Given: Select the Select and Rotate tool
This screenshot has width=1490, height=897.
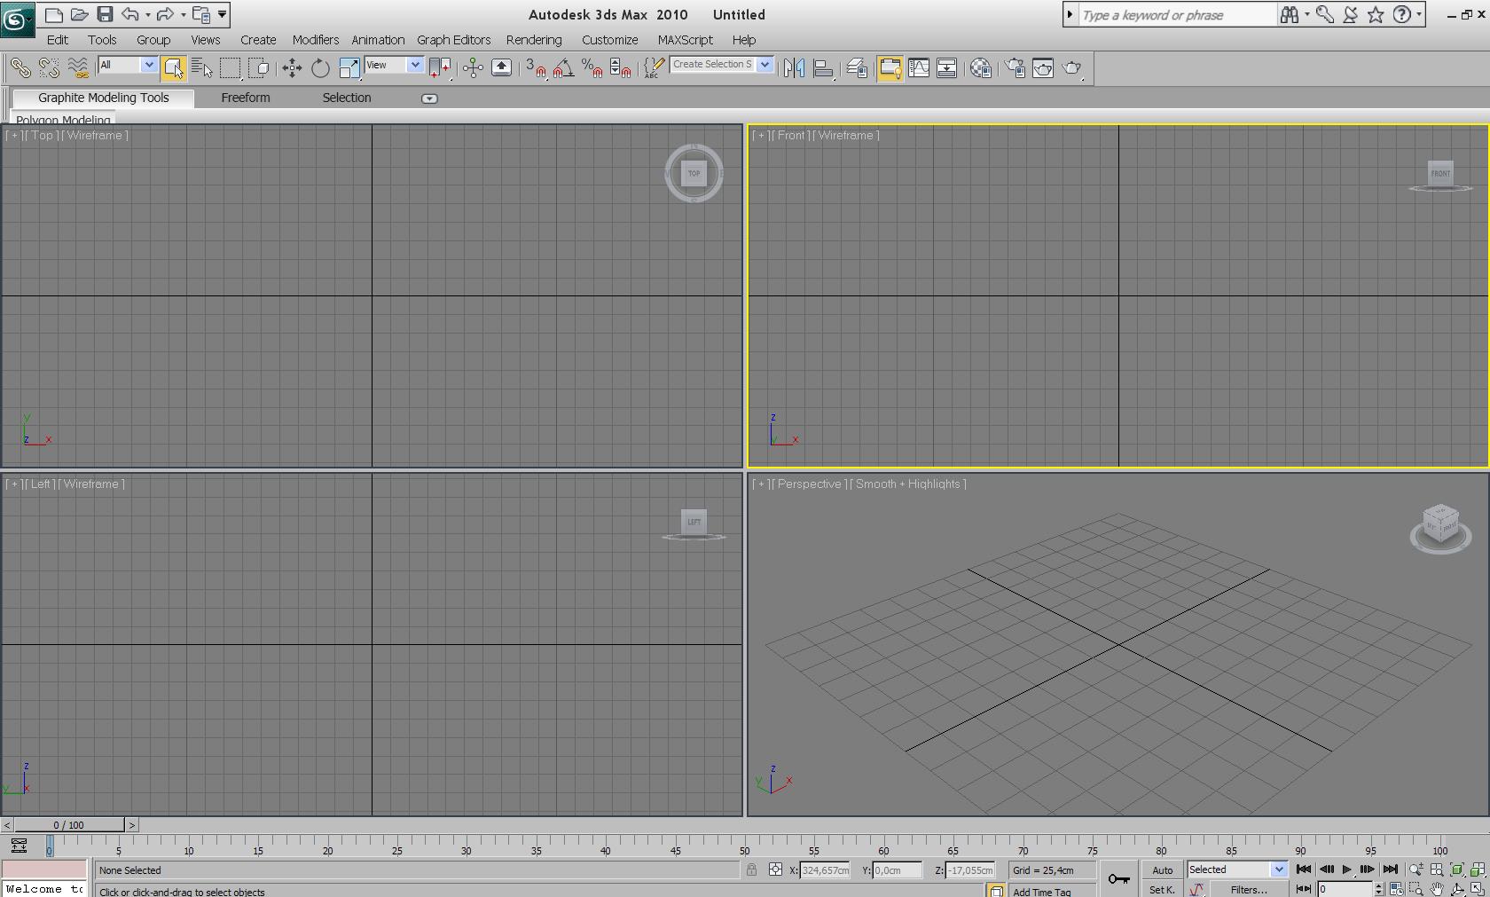Looking at the screenshot, I should tap(320, 67).
